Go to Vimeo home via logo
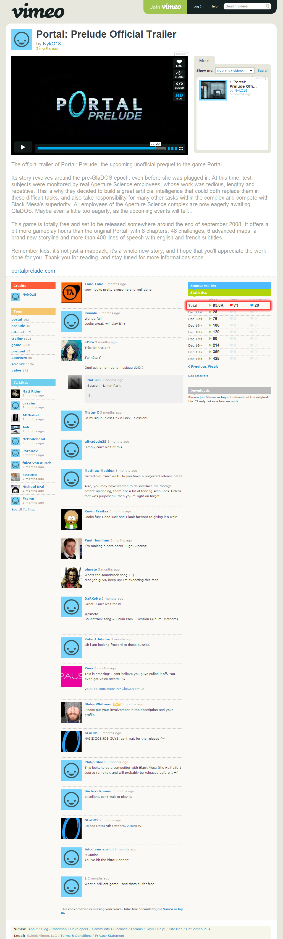283x939 pixels. 38,11
